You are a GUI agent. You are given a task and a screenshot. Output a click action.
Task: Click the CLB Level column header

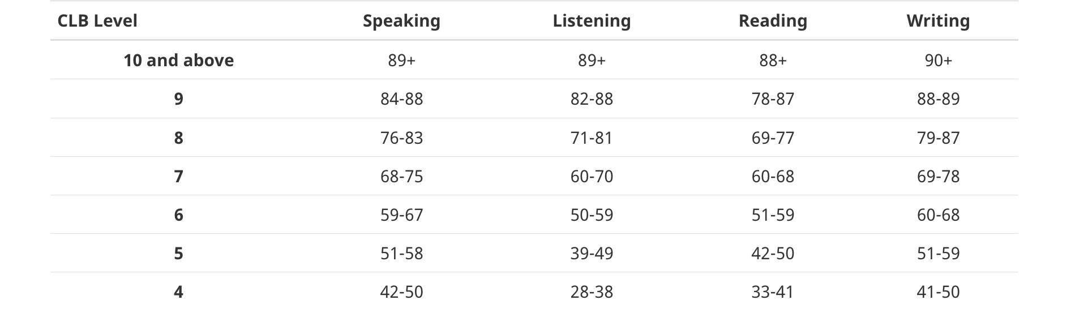click(x=97, y=21)
